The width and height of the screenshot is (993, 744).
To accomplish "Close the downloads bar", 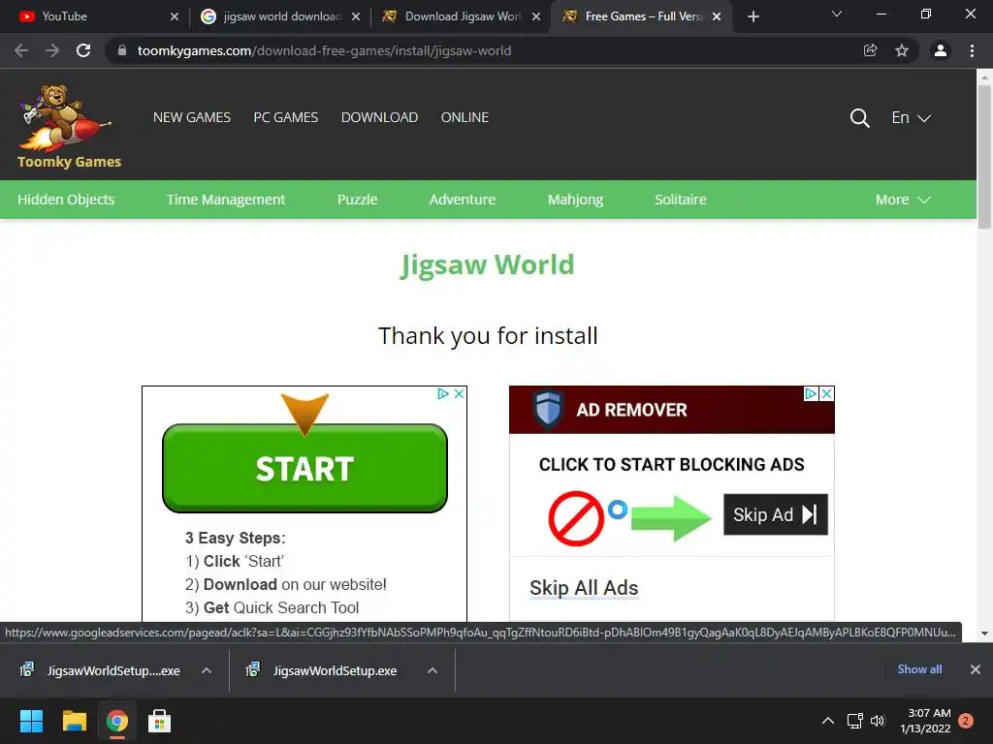I will pos(976,669).
